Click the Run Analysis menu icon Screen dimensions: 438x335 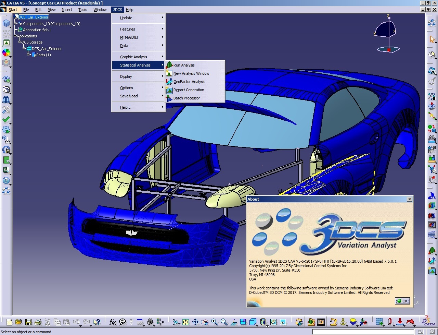[169, 65]
